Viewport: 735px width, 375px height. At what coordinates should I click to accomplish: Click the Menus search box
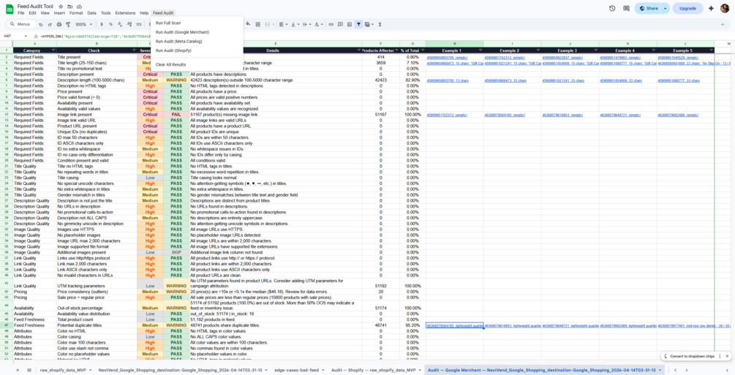point(20,24)
